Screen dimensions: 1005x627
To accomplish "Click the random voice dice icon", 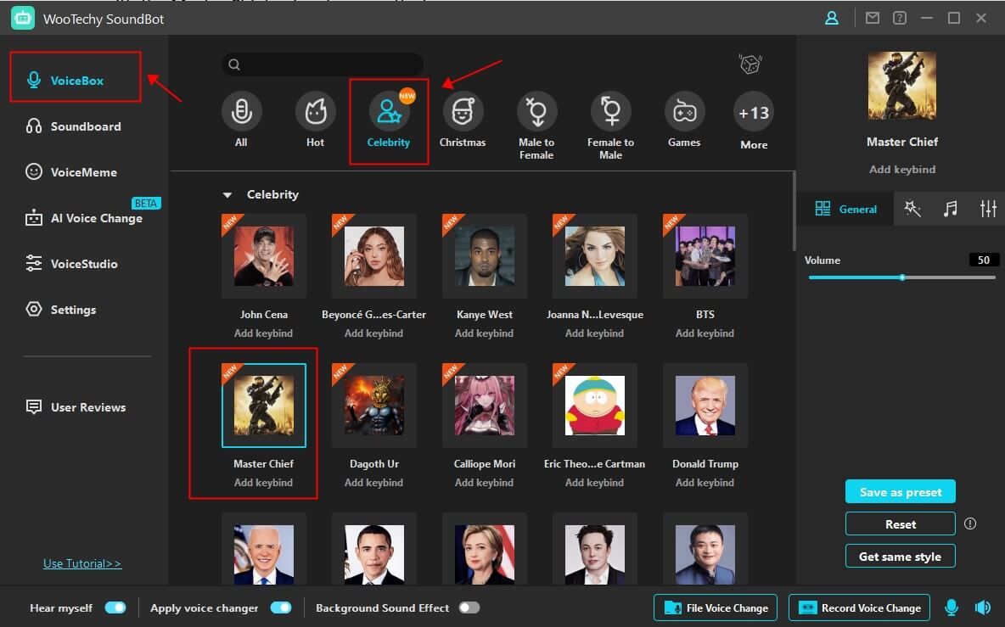I will (x=750, y=64).
